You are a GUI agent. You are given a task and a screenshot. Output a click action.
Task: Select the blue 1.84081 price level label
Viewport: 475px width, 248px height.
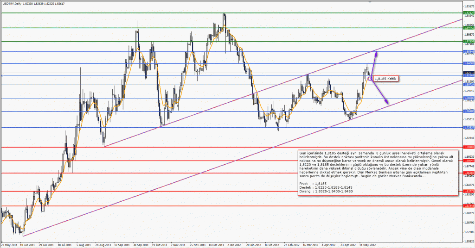point(469,63)
